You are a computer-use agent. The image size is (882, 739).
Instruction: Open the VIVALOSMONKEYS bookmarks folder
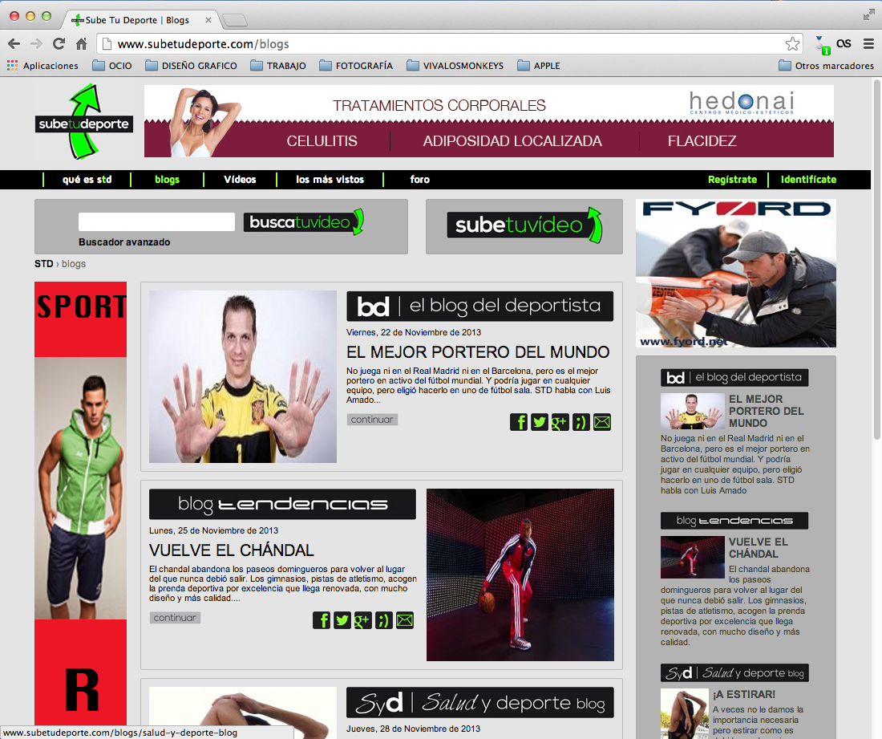click(x=455, y=66)
